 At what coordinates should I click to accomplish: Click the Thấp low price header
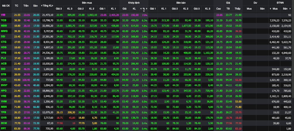(237, 9)
